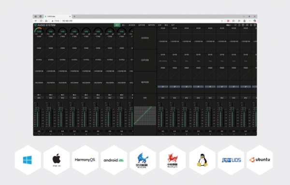The width and height of the screenshot is (290, 185).
Task: Toggle the mute button under IN 1
Action: pyautogui.click(x=39, y=98)
